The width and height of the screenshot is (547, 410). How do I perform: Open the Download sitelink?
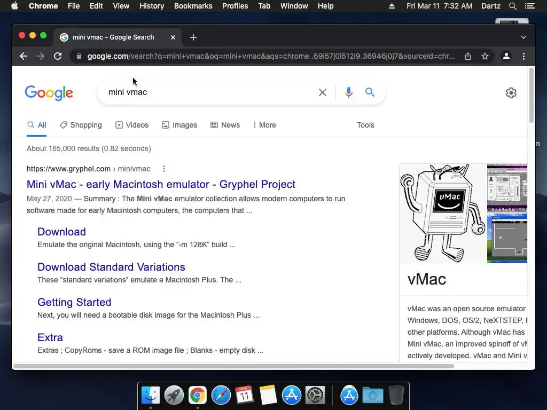click(x=61, y=232)
